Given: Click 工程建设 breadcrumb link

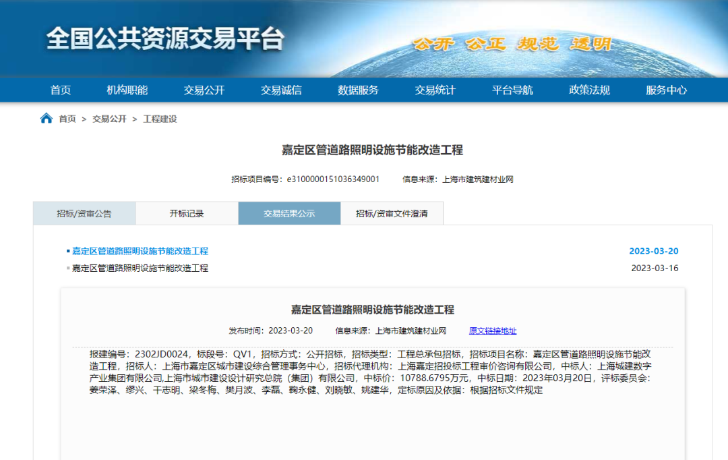Looking at the screenshot, I should point(160,119).
